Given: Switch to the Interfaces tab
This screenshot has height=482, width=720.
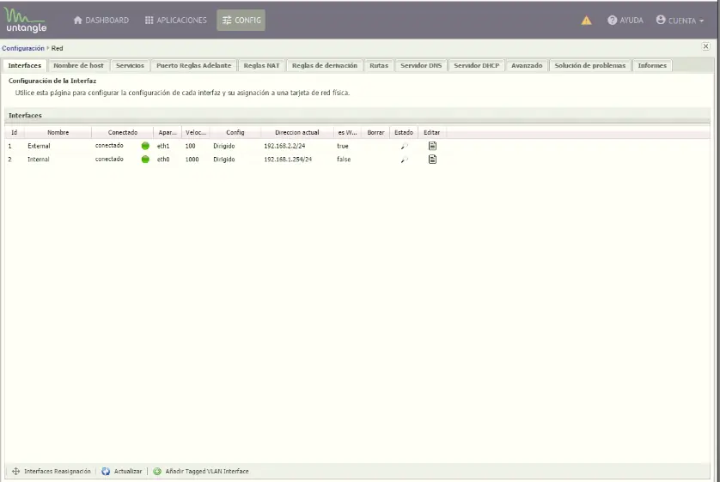Looking at the screenshot, I should (x=25, y=65).
